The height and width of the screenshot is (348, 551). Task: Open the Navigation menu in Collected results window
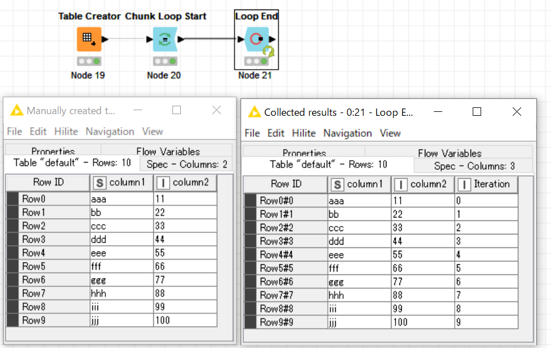(x=348, y=133)
